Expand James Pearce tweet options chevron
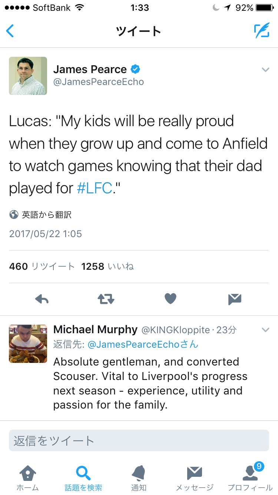 pyautogui.click(x=265, y=70)
